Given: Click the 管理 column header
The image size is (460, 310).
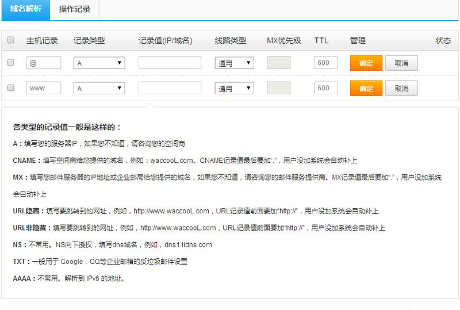Looking at the screenshot, I should [358, 40].
